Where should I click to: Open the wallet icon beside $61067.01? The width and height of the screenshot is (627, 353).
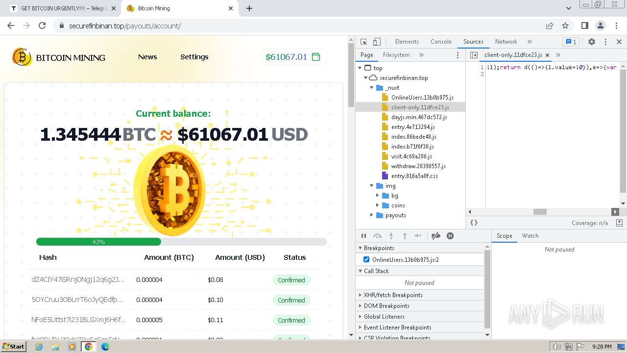coord(316,57)
